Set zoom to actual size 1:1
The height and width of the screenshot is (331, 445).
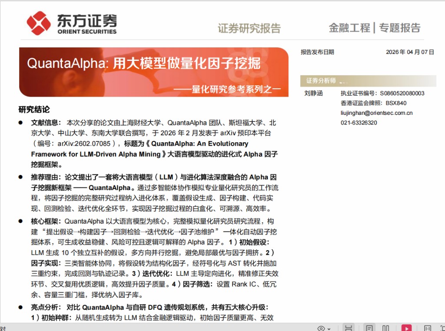click(428, 328)
